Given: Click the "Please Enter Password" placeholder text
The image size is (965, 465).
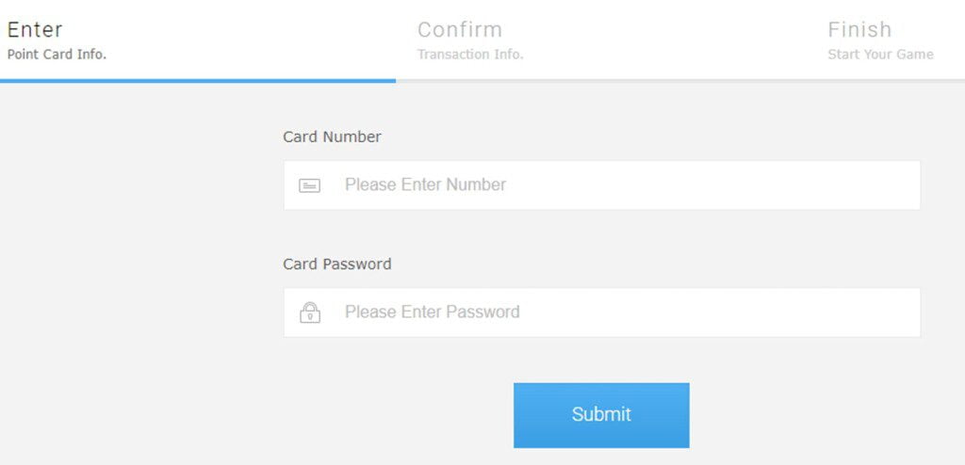Looking at the screenshot, I should 432,313.
